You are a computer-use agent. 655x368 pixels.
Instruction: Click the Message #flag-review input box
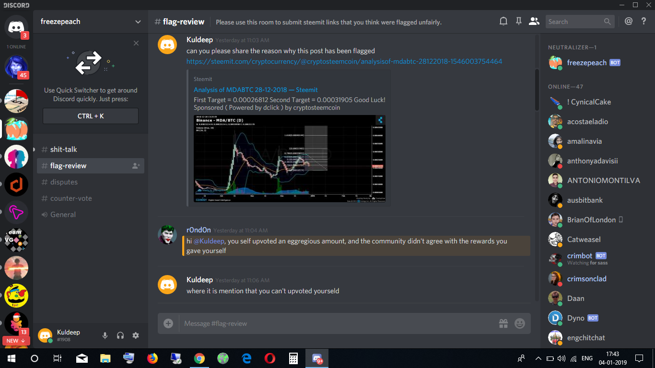point(336,323)
